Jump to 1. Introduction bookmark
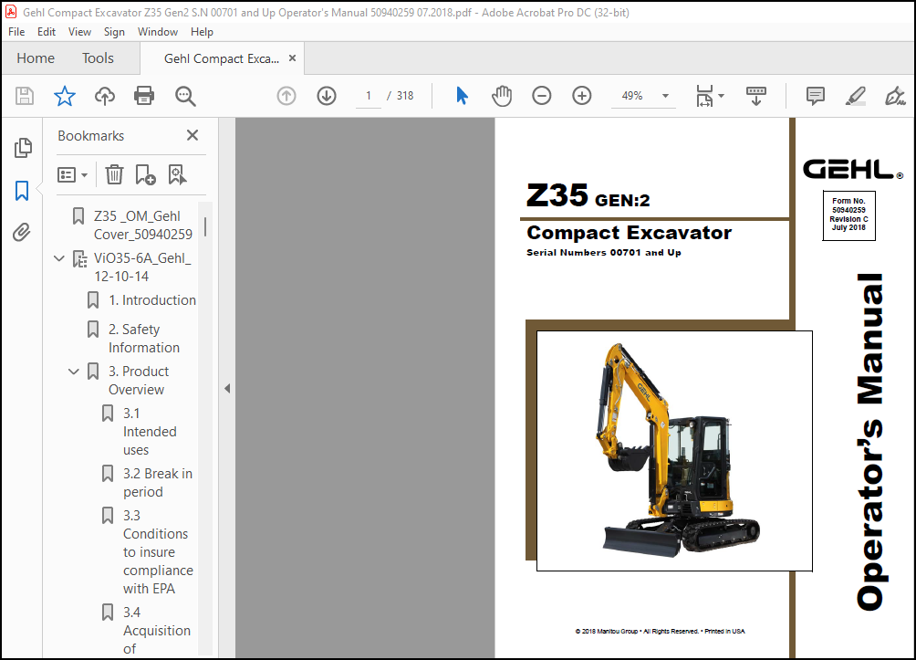 (x=151, y=300)
